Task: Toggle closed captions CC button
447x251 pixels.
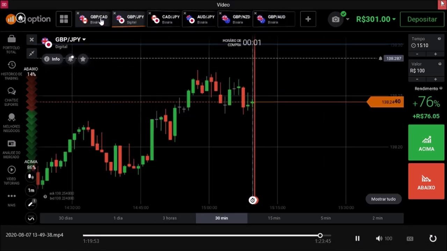Action: 410,239
